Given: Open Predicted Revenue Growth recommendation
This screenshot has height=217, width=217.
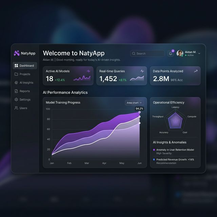Looking at the screenshot, I should pos(175,159).
